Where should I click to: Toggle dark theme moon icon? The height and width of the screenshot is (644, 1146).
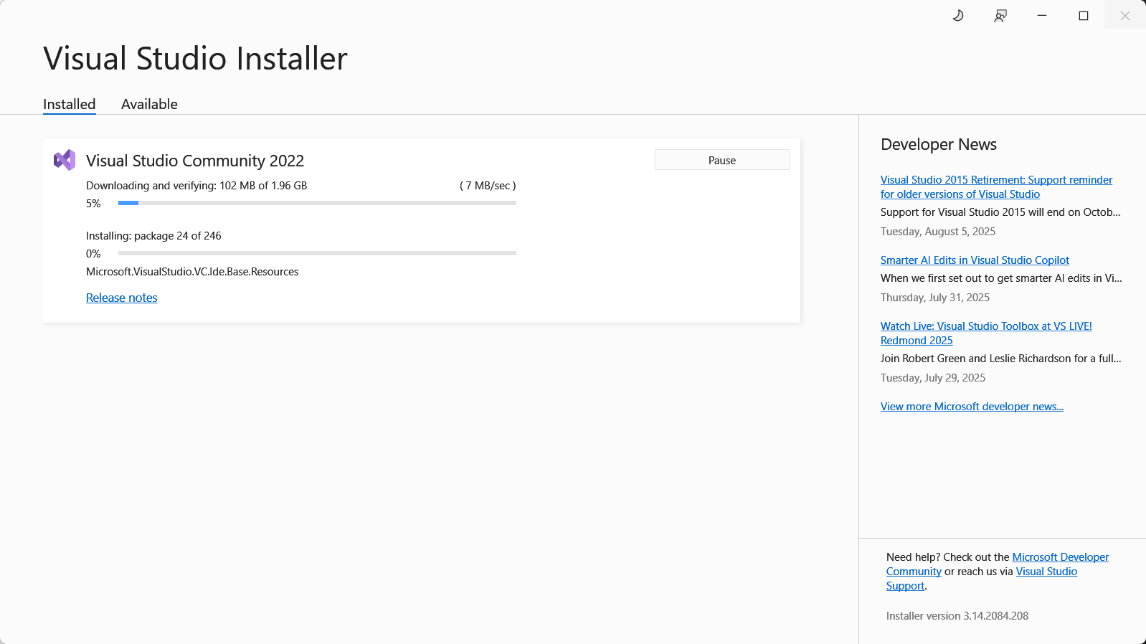tap(958, 16)
